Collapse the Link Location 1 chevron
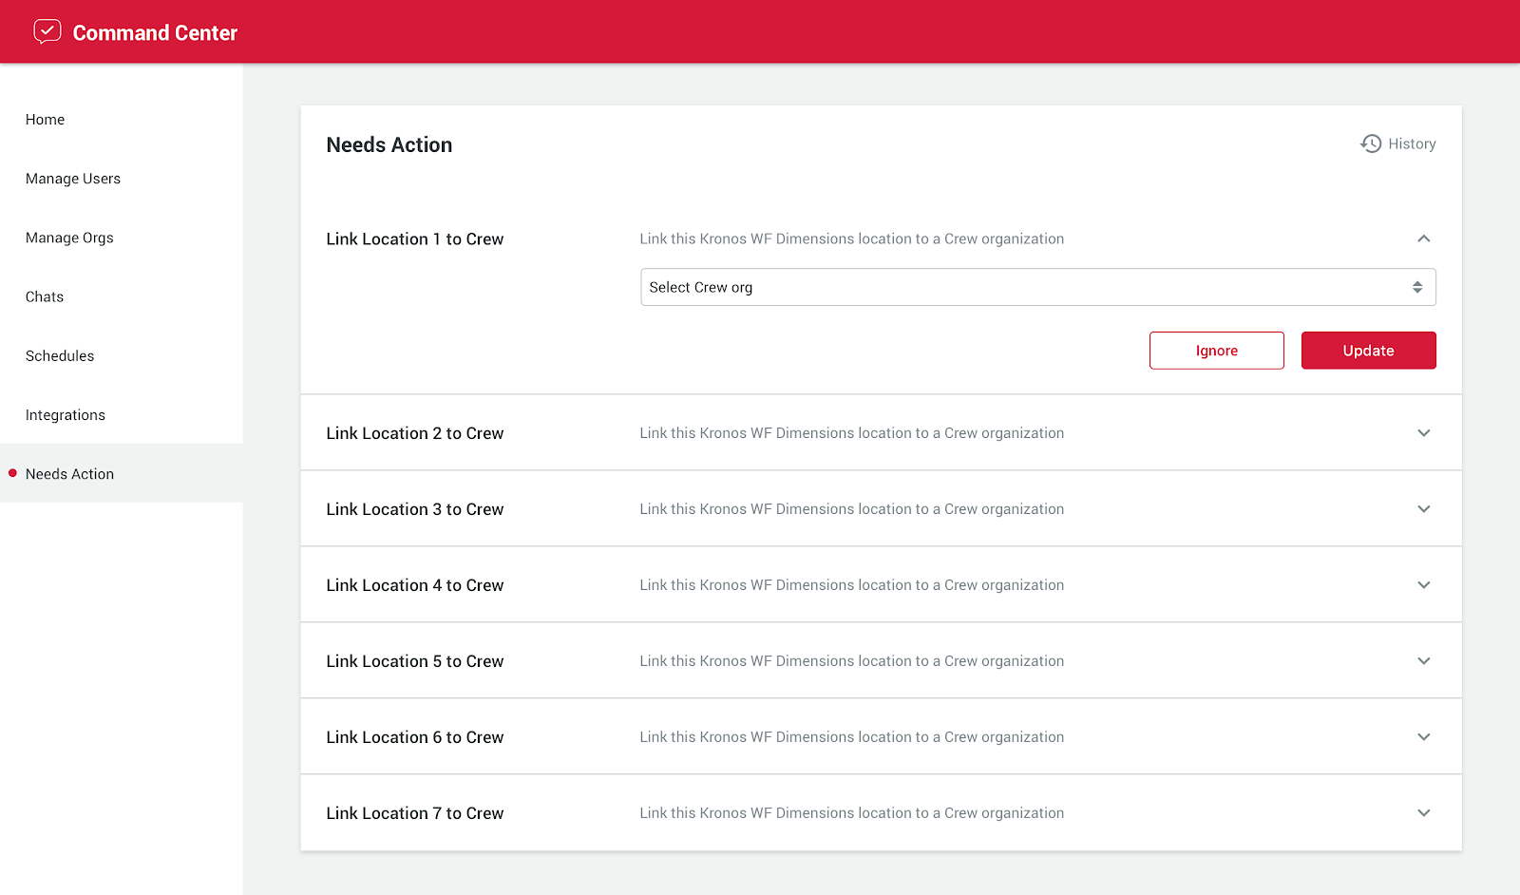This screenshot has width=1520, height=895. [x=1424, y=238]
